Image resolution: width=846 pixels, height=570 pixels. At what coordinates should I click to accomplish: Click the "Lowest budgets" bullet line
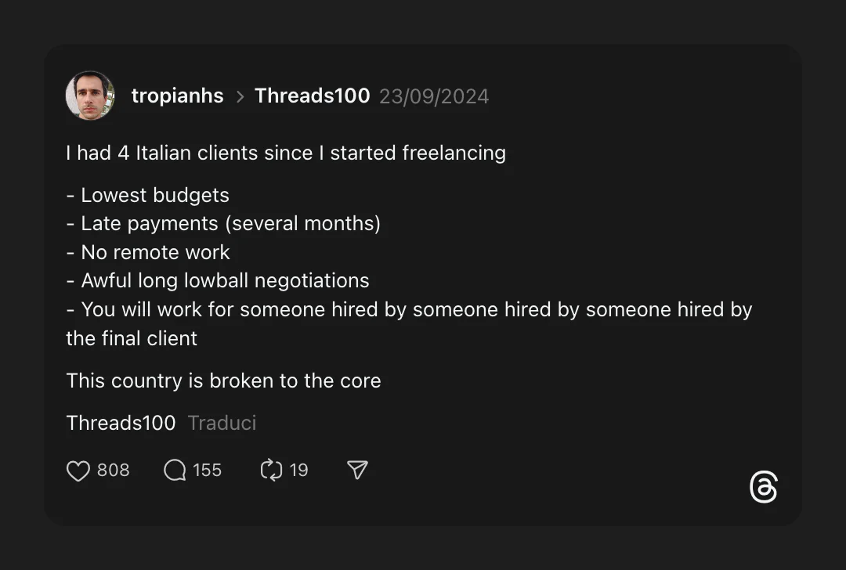click(x=148, y=195)
